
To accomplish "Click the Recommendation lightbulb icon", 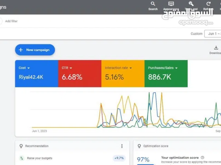I will 21,146.
